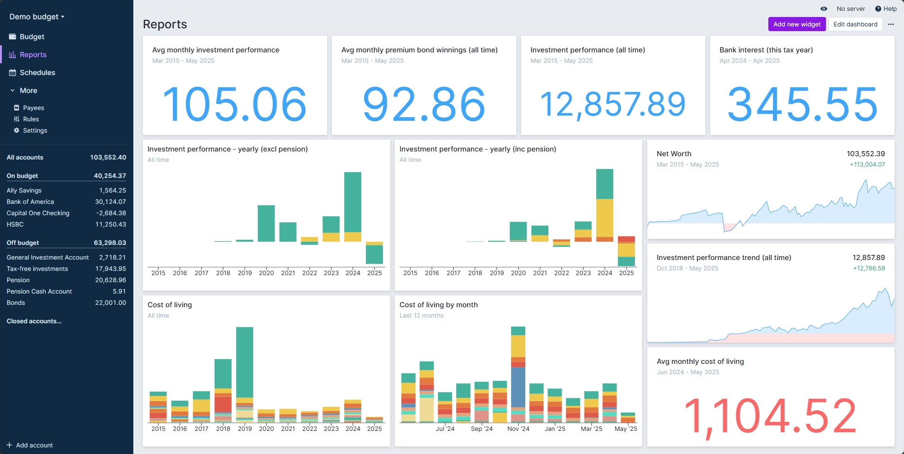Open the Demo budget dropdown menu
Viewport: 904px width, 454px height.
pos(37,17)
